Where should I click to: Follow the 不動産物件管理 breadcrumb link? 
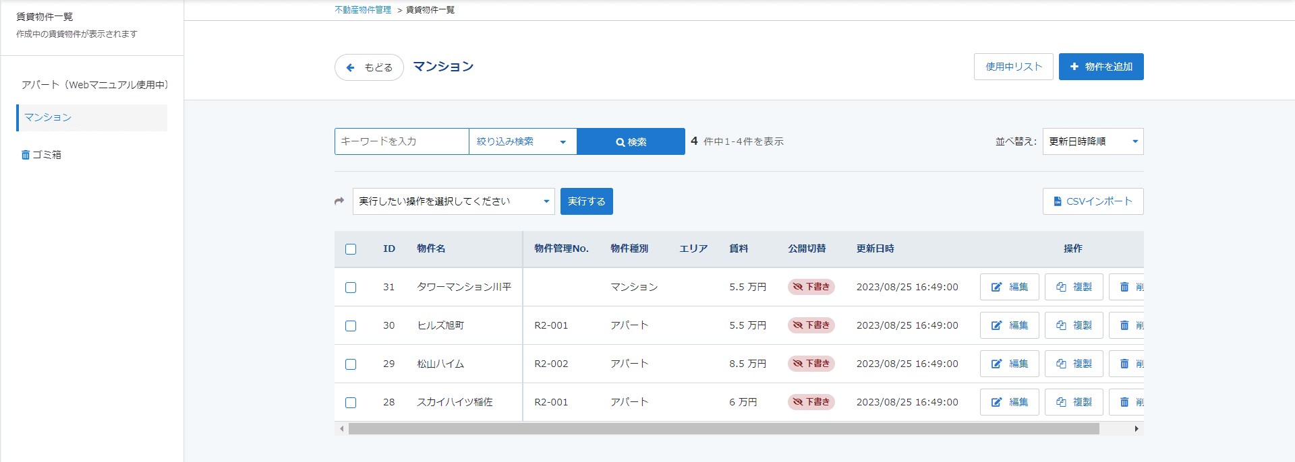click(363, 10)
